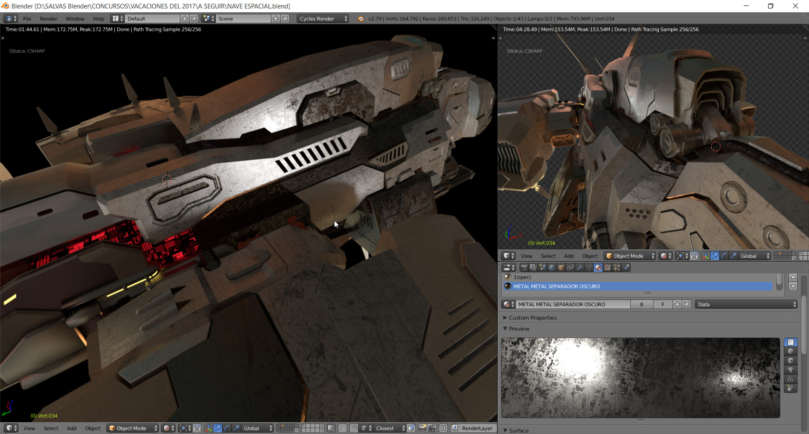This screenshot has height=434, width=809.
Task: Select the monkey preview shape
Action: point(790,370)
